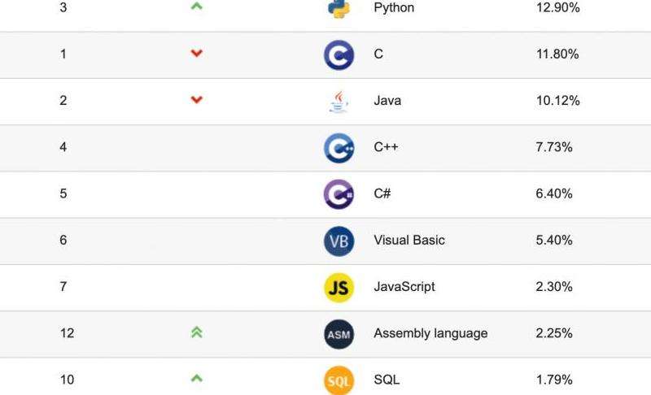Click the C++ logo icon

click(339, 148)
